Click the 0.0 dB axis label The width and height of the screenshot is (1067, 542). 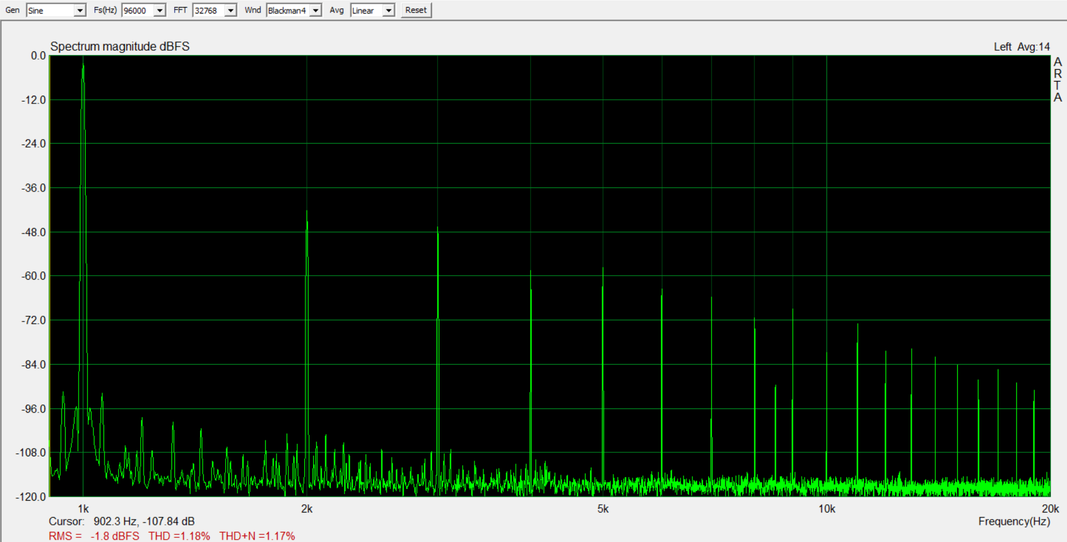coord(38,56)
